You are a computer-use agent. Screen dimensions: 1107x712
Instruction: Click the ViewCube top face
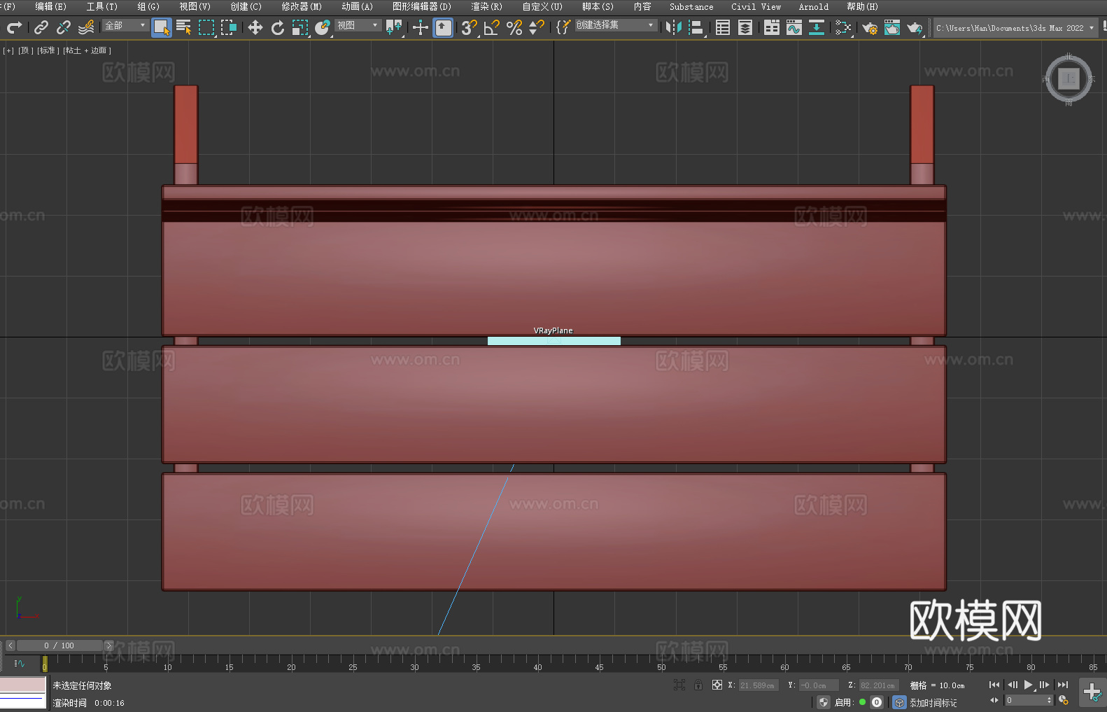point(1069,79)
